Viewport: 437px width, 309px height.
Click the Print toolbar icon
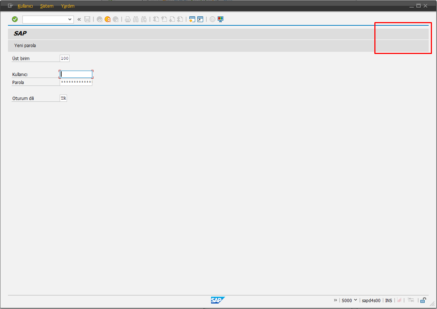[x=128, y=20]
